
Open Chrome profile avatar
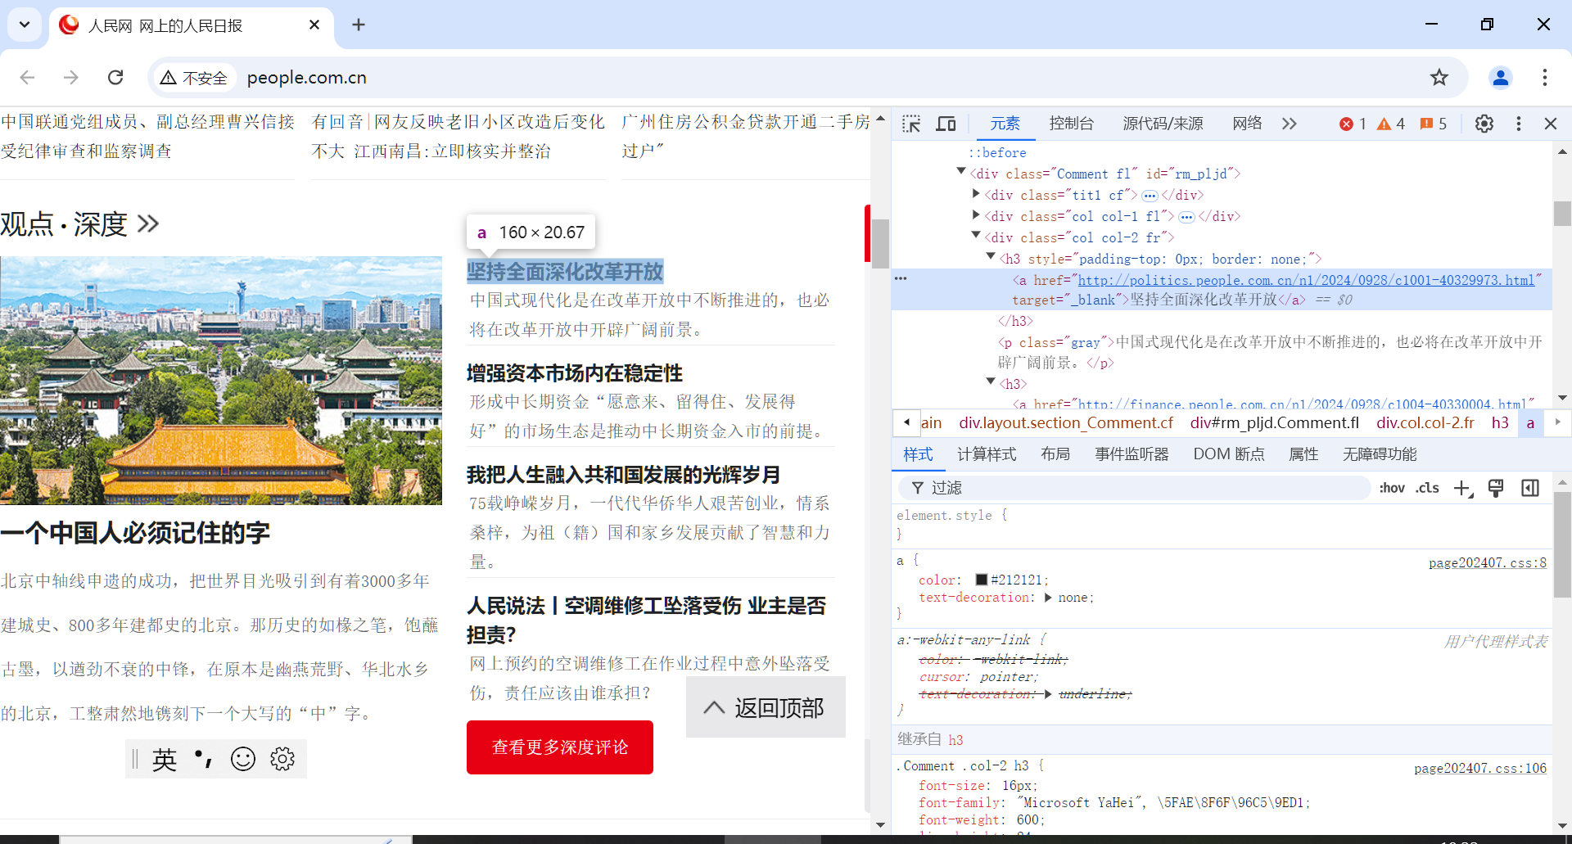[x=1501, y=78]
